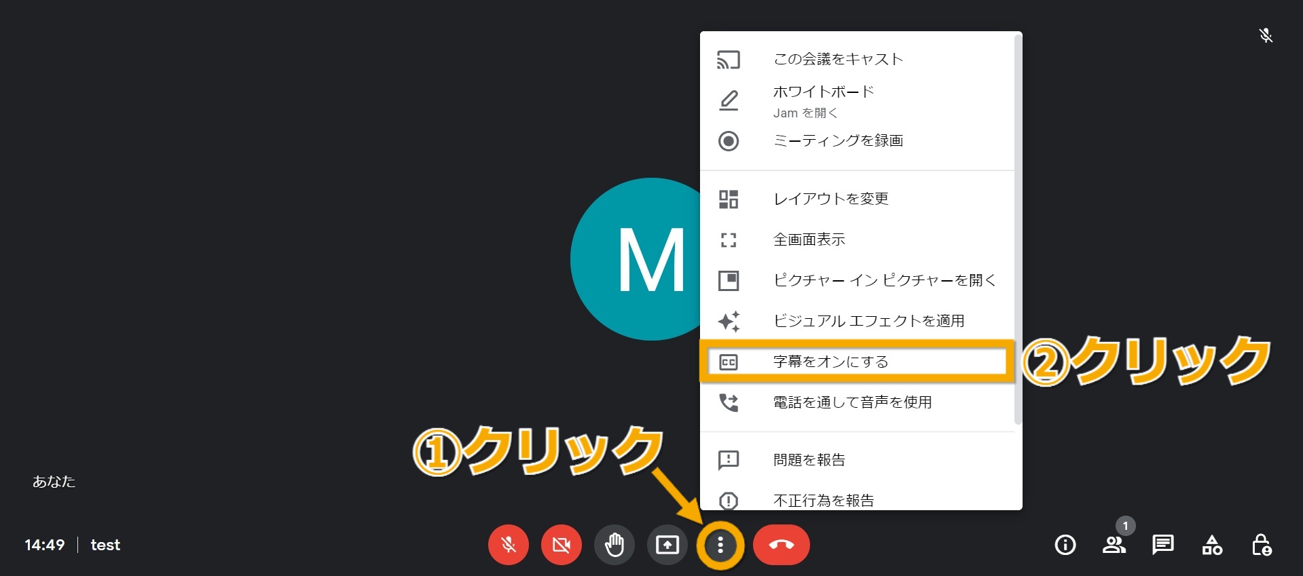Select レイアウトを変更 menu item
This screenshot has height=576, width=1303.
[x=857, y=199]
